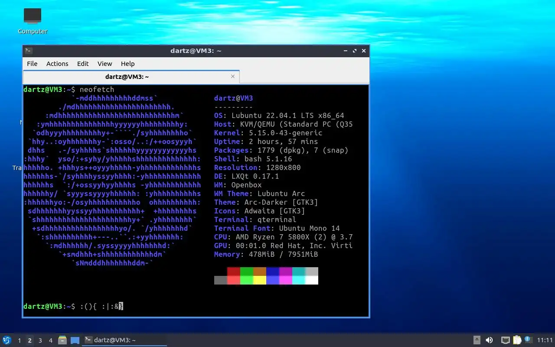This screenshot has width=555, height=347.
Task: Click the 'Icons: Adwaita [GTK3]' line
Action: click(x=259, y=211)
